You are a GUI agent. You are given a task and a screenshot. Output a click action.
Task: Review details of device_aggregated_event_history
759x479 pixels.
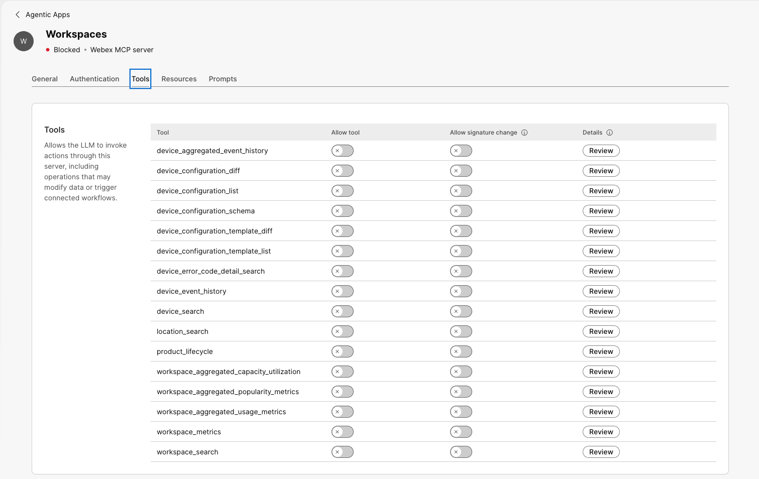(x=601, y=151)
